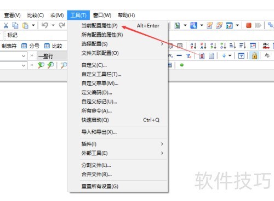
Task: Select the 分号 CSV mode button
Action: click(30, 46)
